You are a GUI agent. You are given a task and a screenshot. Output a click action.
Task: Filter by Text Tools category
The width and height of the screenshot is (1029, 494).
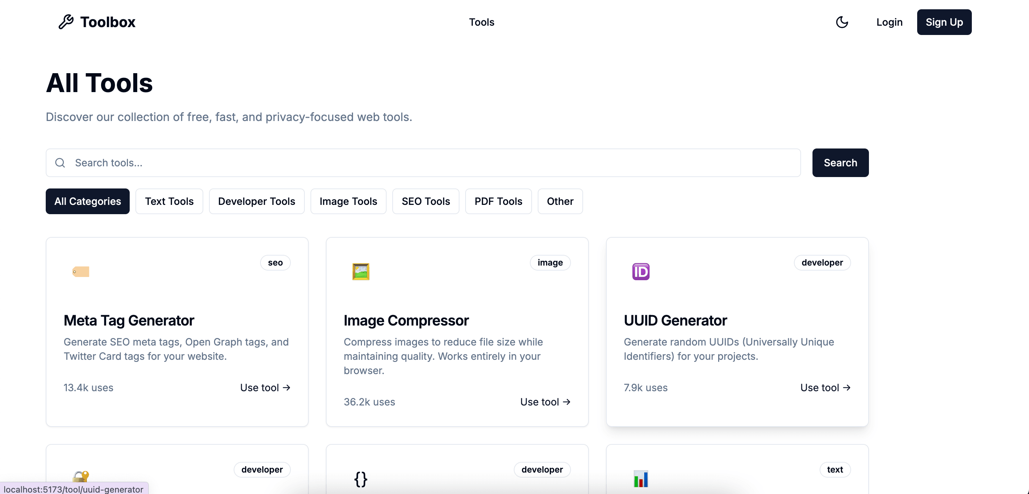coord(169,202)
